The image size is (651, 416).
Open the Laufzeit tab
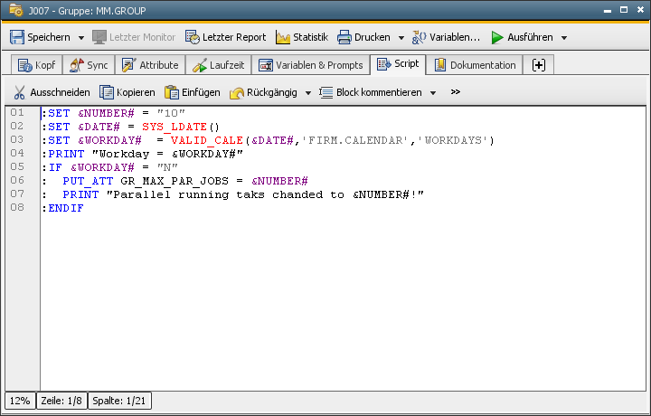tap(219, 65)
